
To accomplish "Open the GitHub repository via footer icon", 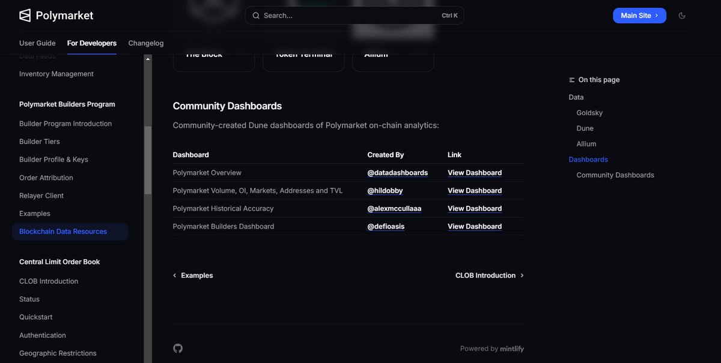I will (177, 348).
